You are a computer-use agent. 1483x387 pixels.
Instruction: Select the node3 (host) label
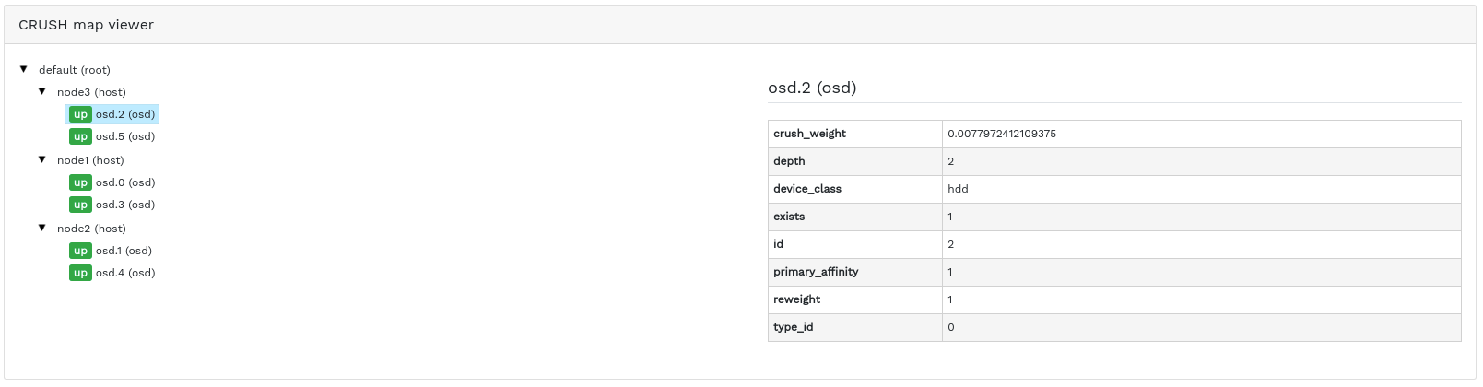click(91, 92)
